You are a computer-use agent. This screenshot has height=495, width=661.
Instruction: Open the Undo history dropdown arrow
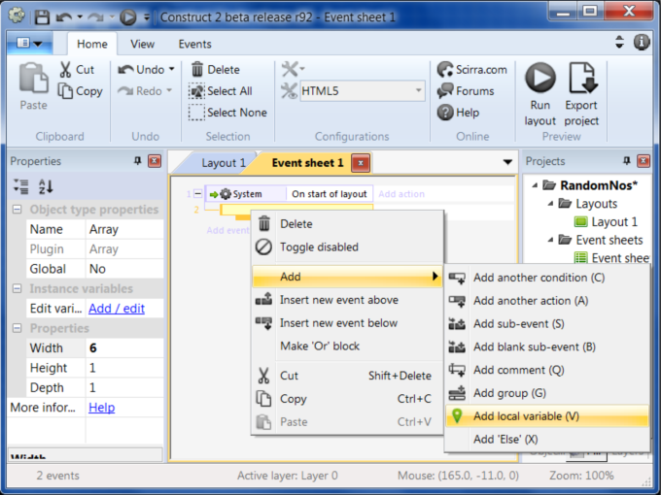click(172, 69)
